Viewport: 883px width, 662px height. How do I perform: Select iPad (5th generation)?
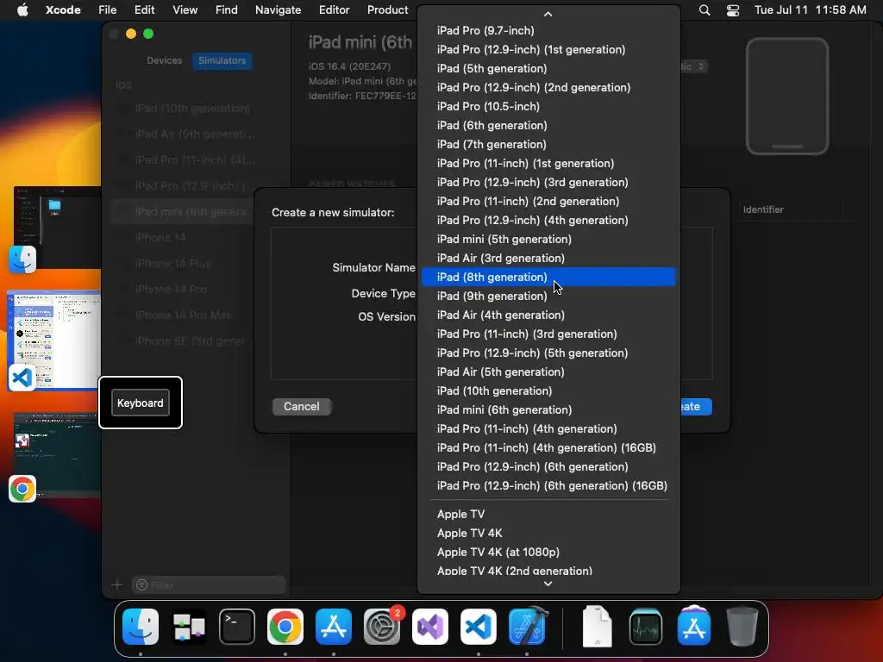coord(548,69)
